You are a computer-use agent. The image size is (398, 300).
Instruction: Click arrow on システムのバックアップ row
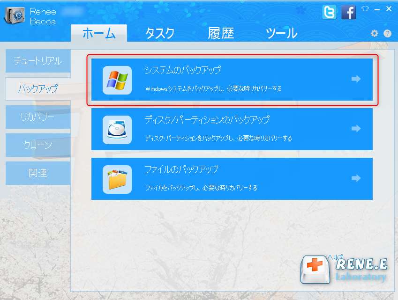(x=356, y=79)
